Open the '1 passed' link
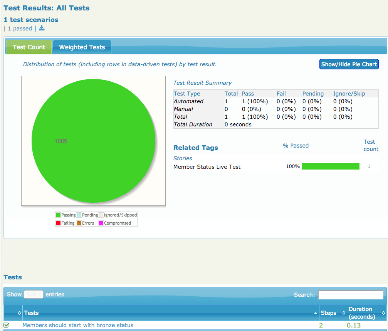The image size is (388, 331). [x=20, y=29]
